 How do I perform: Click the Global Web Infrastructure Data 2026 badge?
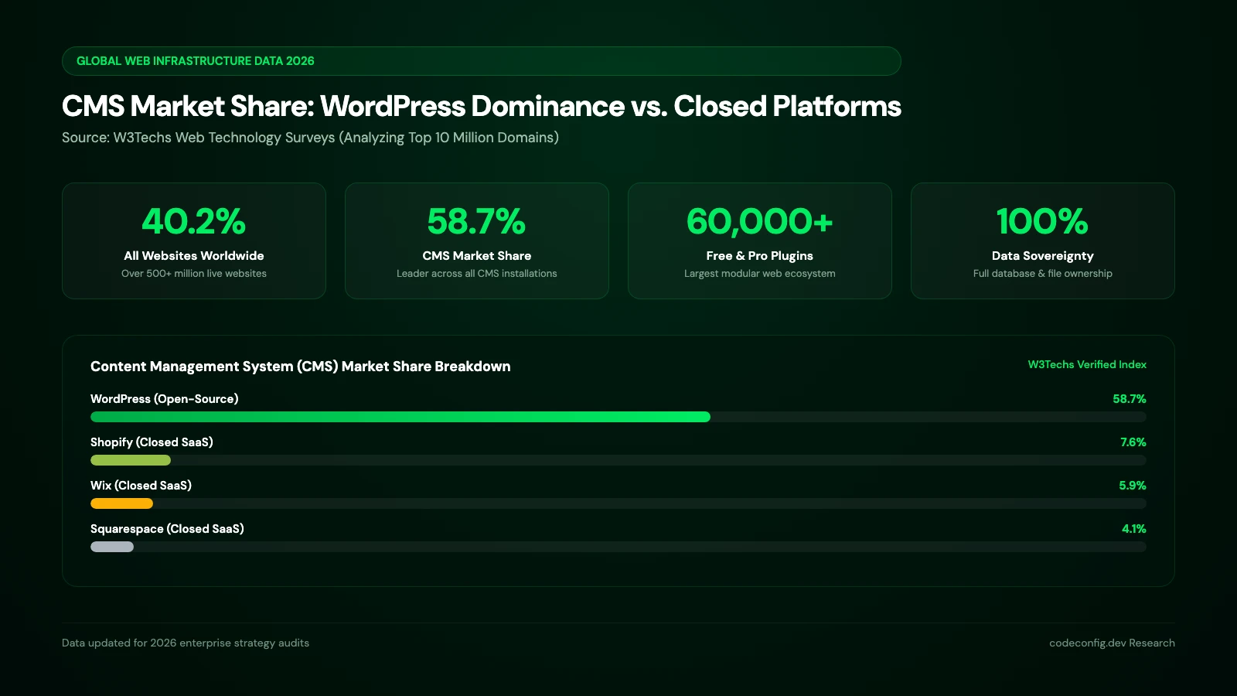click(x=481, y=61)
